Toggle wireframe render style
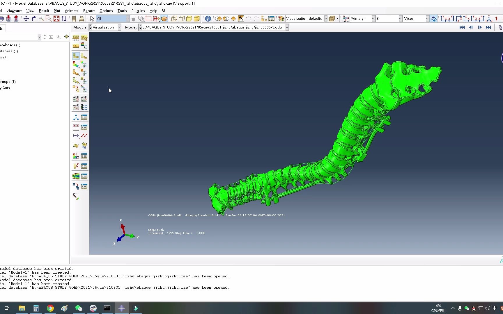Viewport: 503px width, 314px height. click(174, 19)
